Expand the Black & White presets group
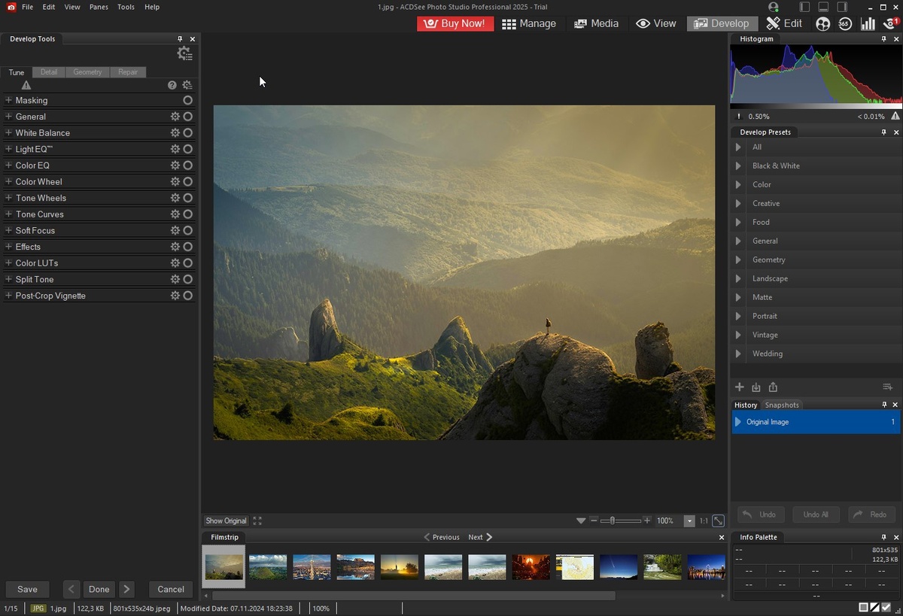The height and width of the screenshot is (616, 903). point(737,165)
